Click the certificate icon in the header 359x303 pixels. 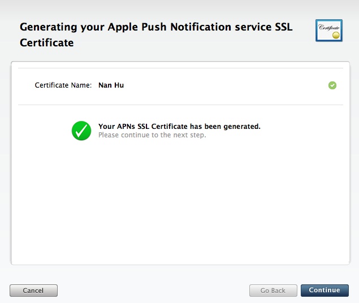[x=328, y=30]
